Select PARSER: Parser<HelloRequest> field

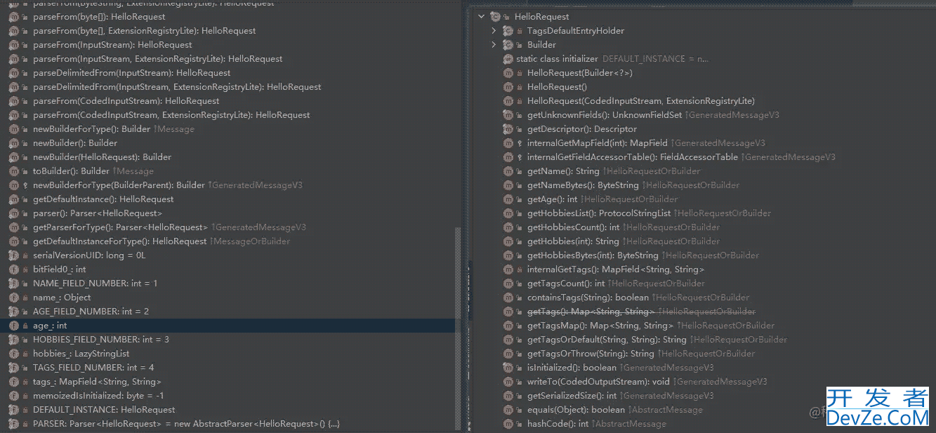pos(186,423)
